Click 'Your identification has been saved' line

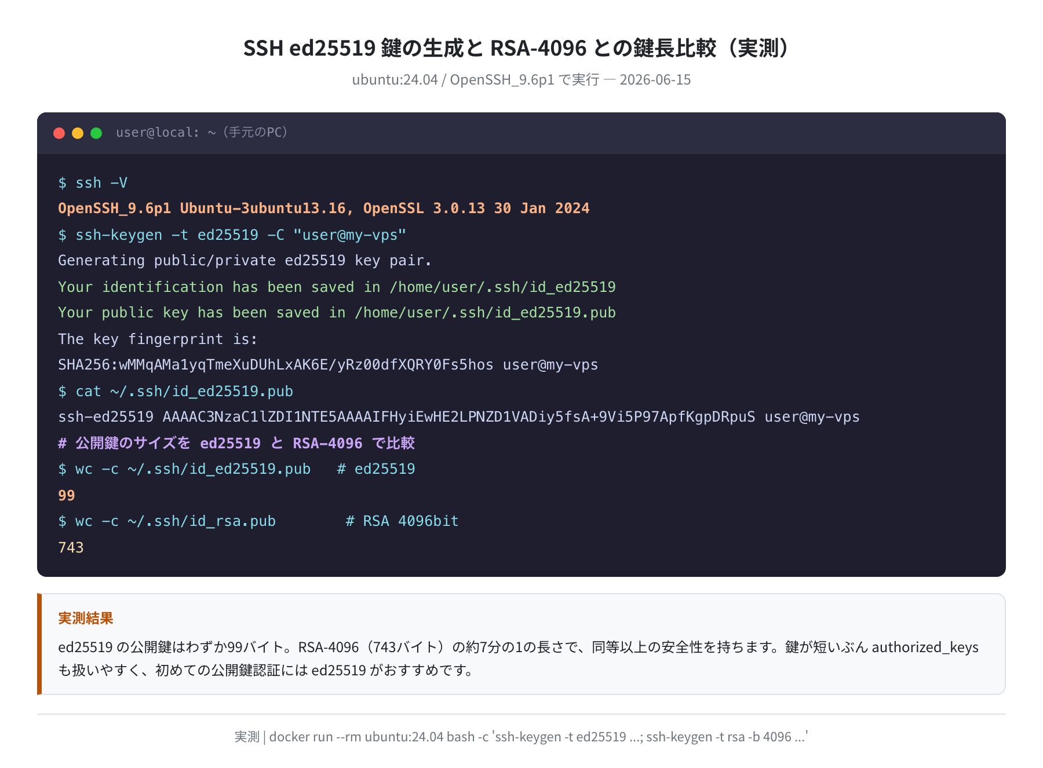tap(337, 287)
